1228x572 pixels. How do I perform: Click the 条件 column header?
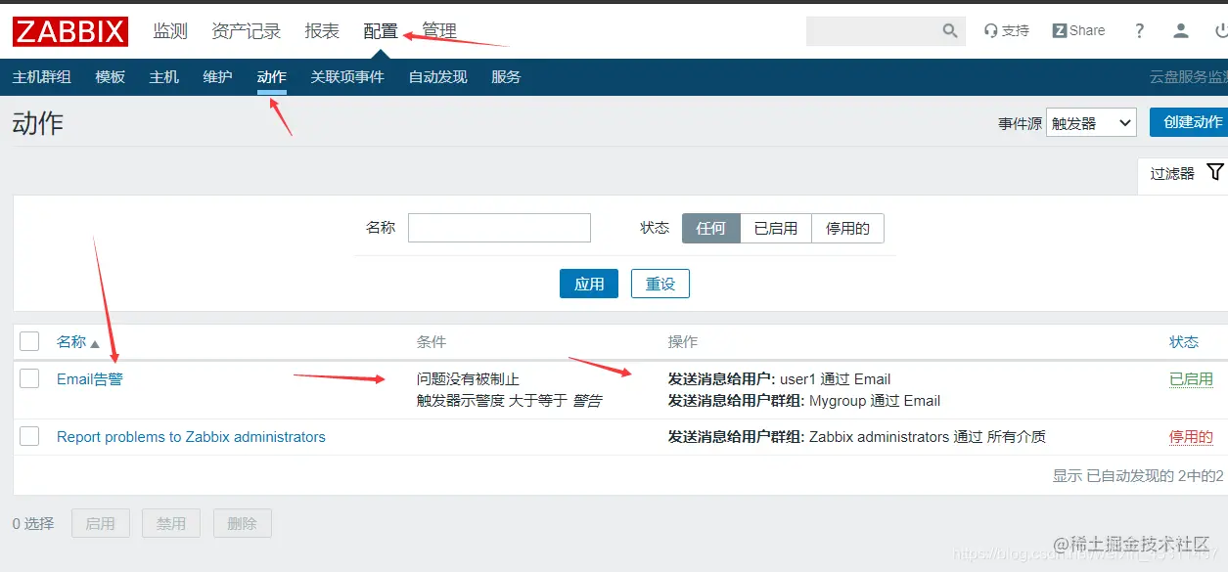pos(432,342)
